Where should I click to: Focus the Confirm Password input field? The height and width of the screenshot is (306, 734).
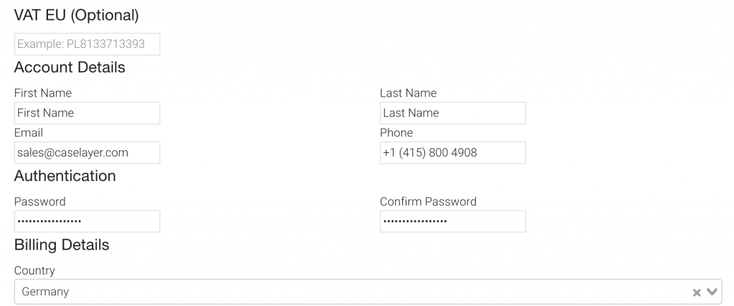[x=452, y=221]
